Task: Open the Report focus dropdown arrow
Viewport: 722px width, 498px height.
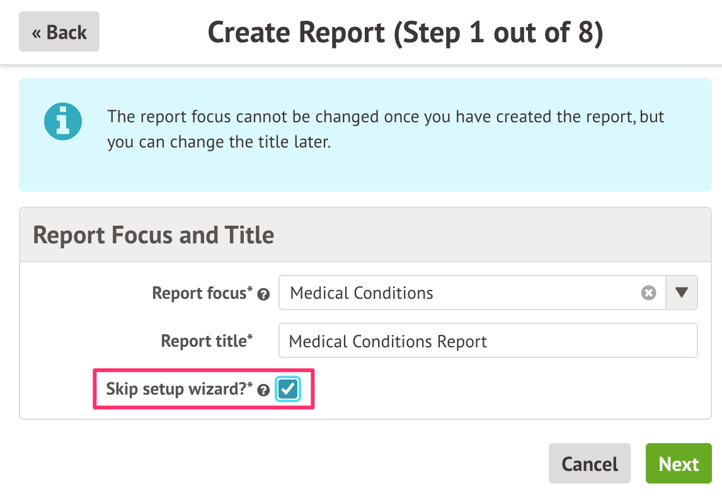Action: (682, 293)
